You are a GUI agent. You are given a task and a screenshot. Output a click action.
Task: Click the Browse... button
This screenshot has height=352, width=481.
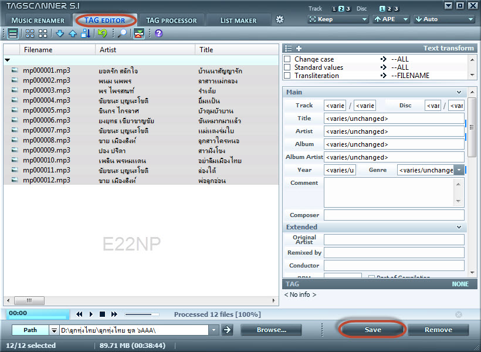pos(271,330)
